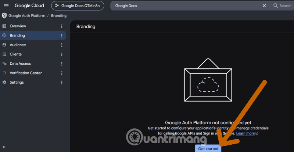Clear the search field with the X icon
The height and width of the screenshot is (152, 294).
click(264, 6)
